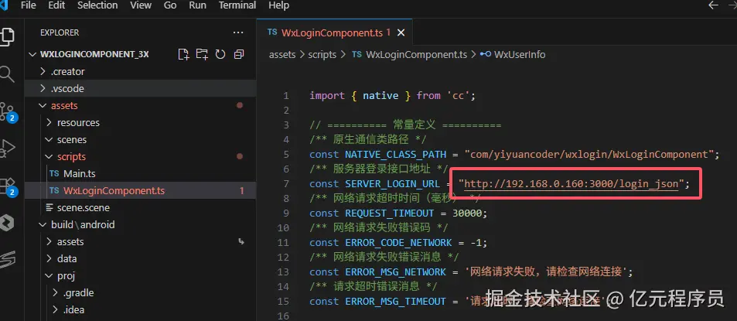Click the New Folder icon in Explorer
Viewport: 737px width, 321px height.
(202, 54)
